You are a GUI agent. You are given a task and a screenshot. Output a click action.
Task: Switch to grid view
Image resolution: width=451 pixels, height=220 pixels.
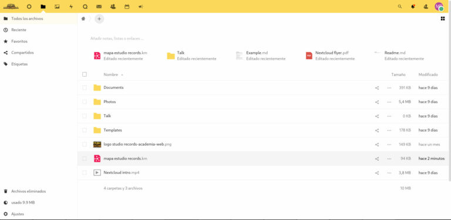443,19
